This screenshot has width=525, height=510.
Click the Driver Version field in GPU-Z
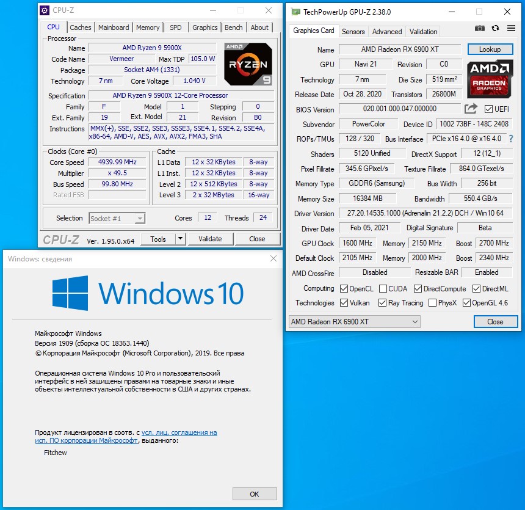(425, 213)
